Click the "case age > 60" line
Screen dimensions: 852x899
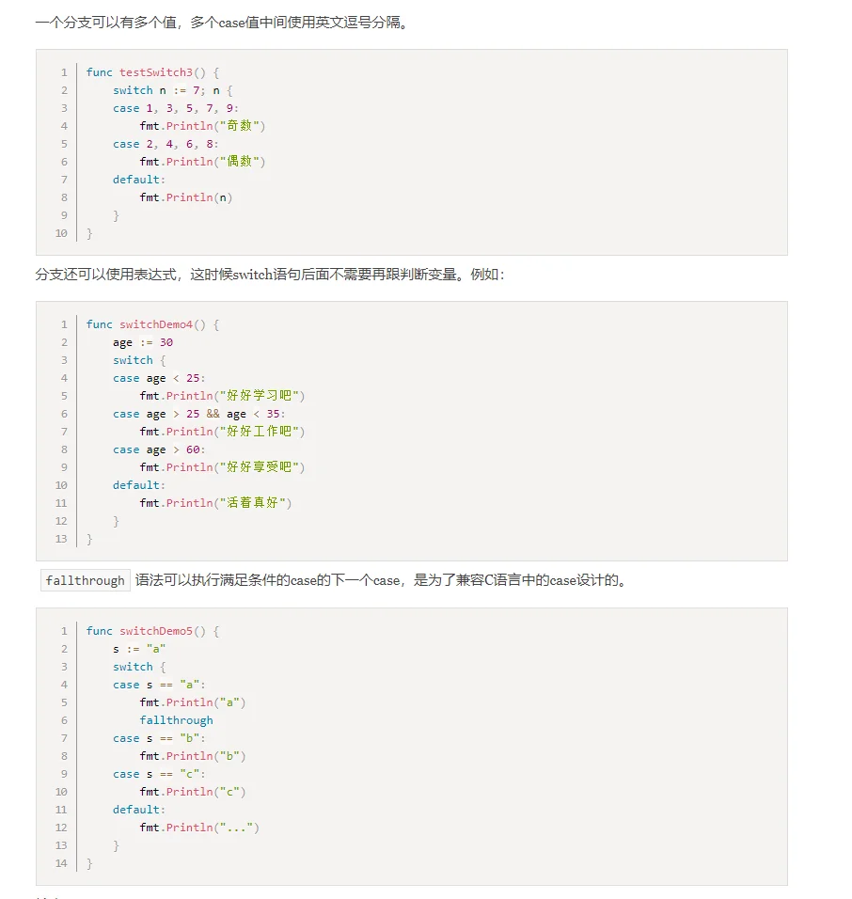[159, 449]
